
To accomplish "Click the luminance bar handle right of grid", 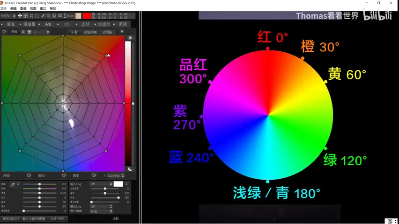I will (x=133, y=104).
